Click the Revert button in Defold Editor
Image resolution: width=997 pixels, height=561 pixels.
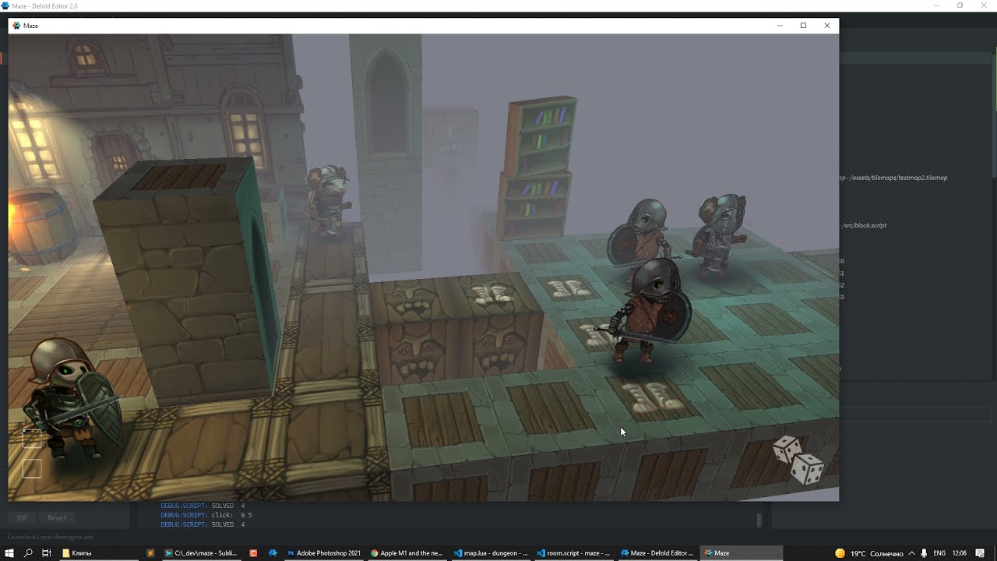point(57,517)
